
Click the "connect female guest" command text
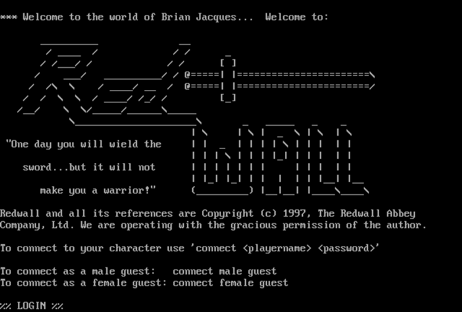pyautogui.click(x=230, y=283)
